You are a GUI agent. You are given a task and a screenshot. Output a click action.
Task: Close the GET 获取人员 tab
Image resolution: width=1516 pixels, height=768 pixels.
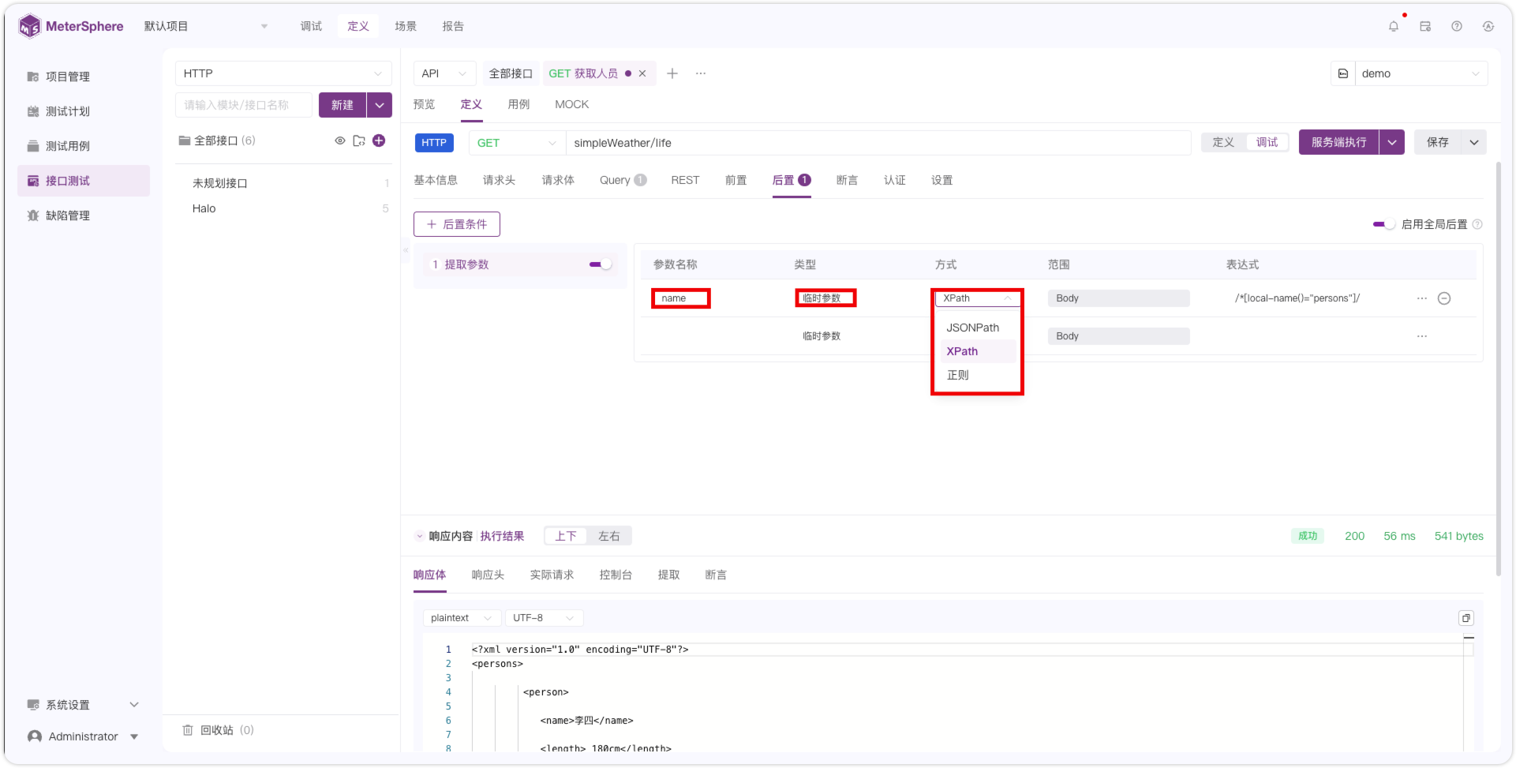pyautogui.click(x=642, y=73)
